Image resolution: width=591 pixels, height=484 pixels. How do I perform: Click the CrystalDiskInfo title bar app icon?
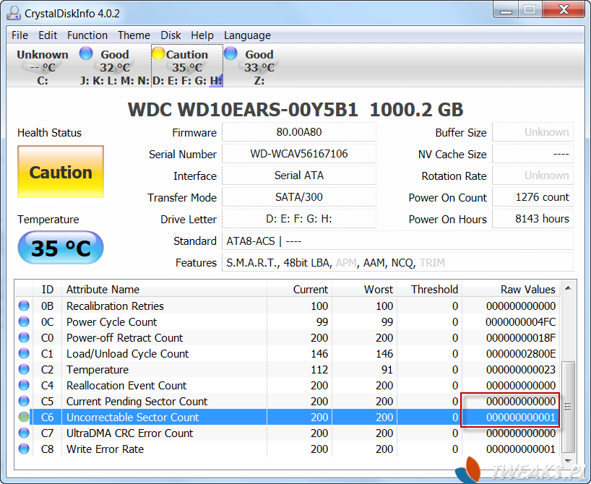(14, 12)
